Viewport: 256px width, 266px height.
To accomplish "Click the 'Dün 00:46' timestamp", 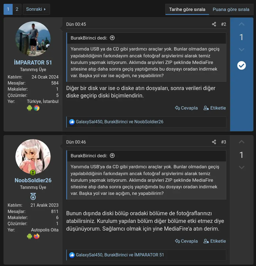I will (76, 142).
